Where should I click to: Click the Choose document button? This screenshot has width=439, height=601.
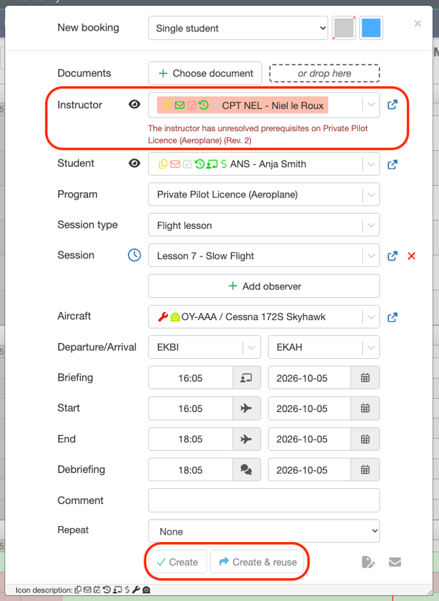205,73
